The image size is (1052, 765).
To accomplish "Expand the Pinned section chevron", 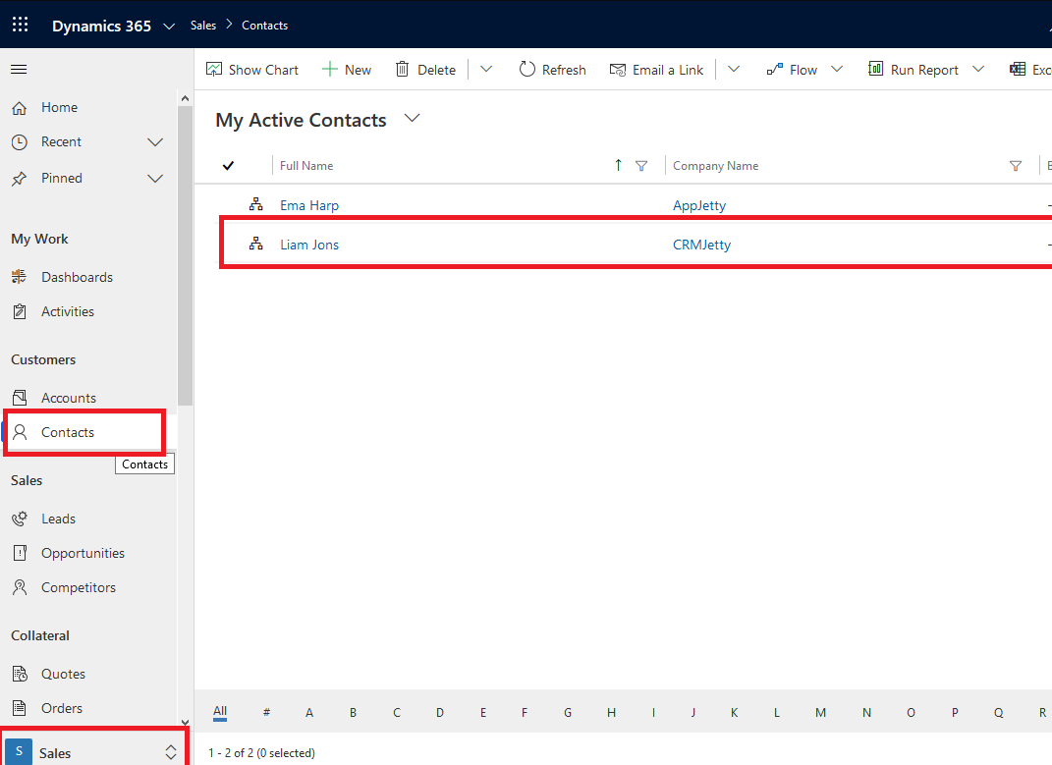I will 155,179.
